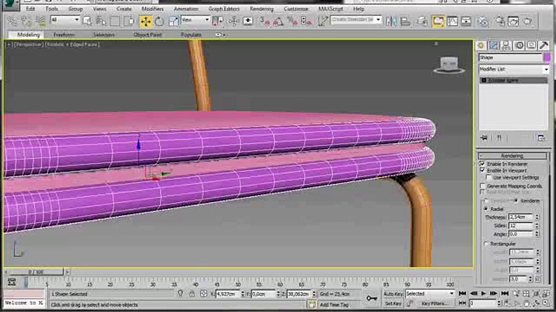Select the Radial radio button

click(486, 209)
